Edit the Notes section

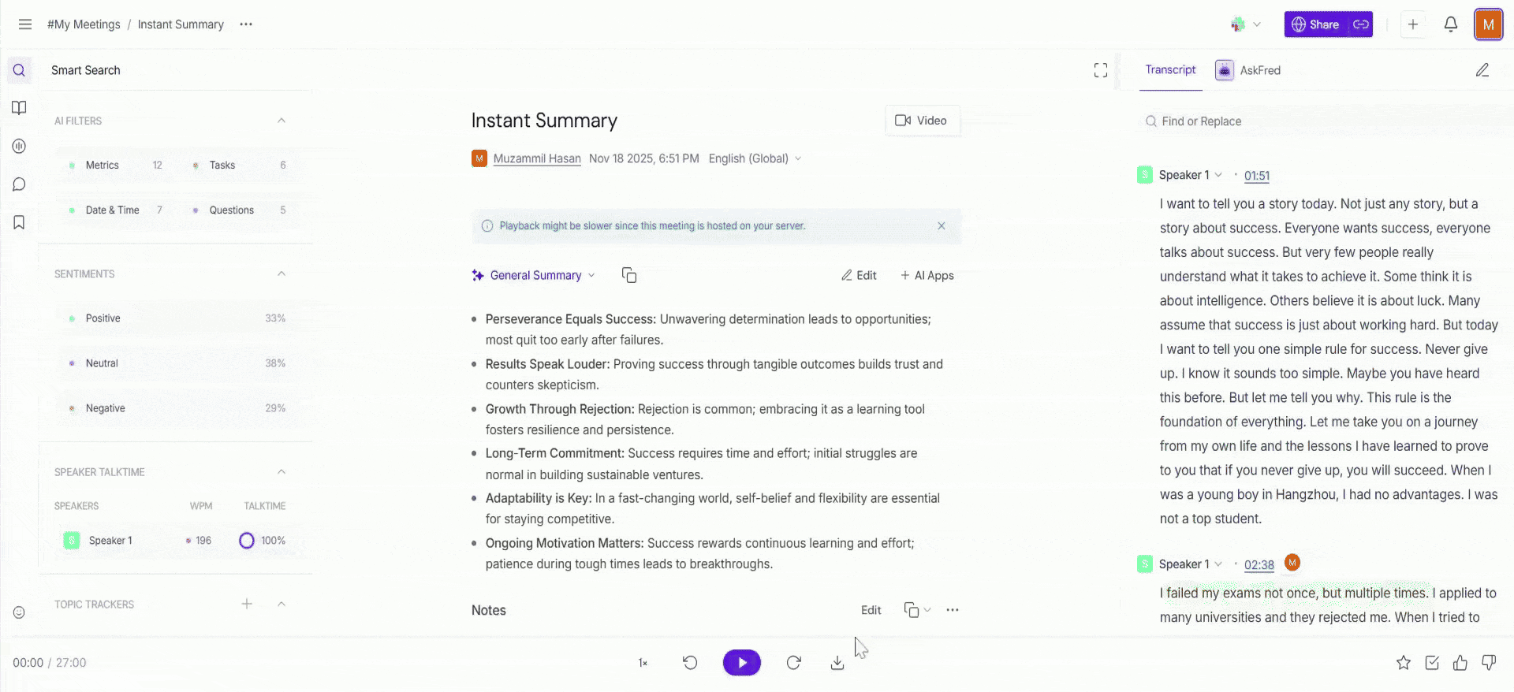871,610
